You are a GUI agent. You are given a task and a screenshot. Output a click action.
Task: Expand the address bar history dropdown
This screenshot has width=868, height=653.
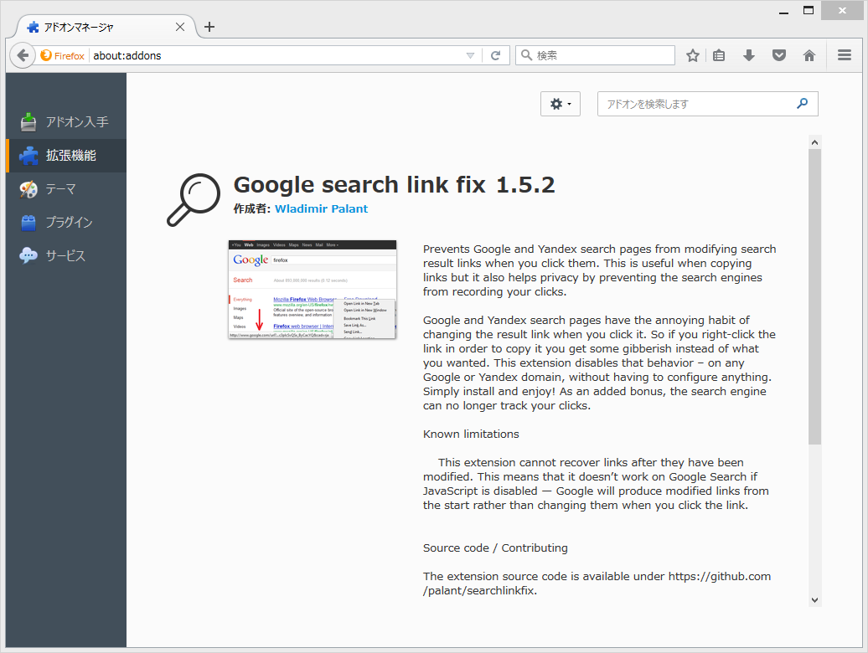tap(470, 54)
